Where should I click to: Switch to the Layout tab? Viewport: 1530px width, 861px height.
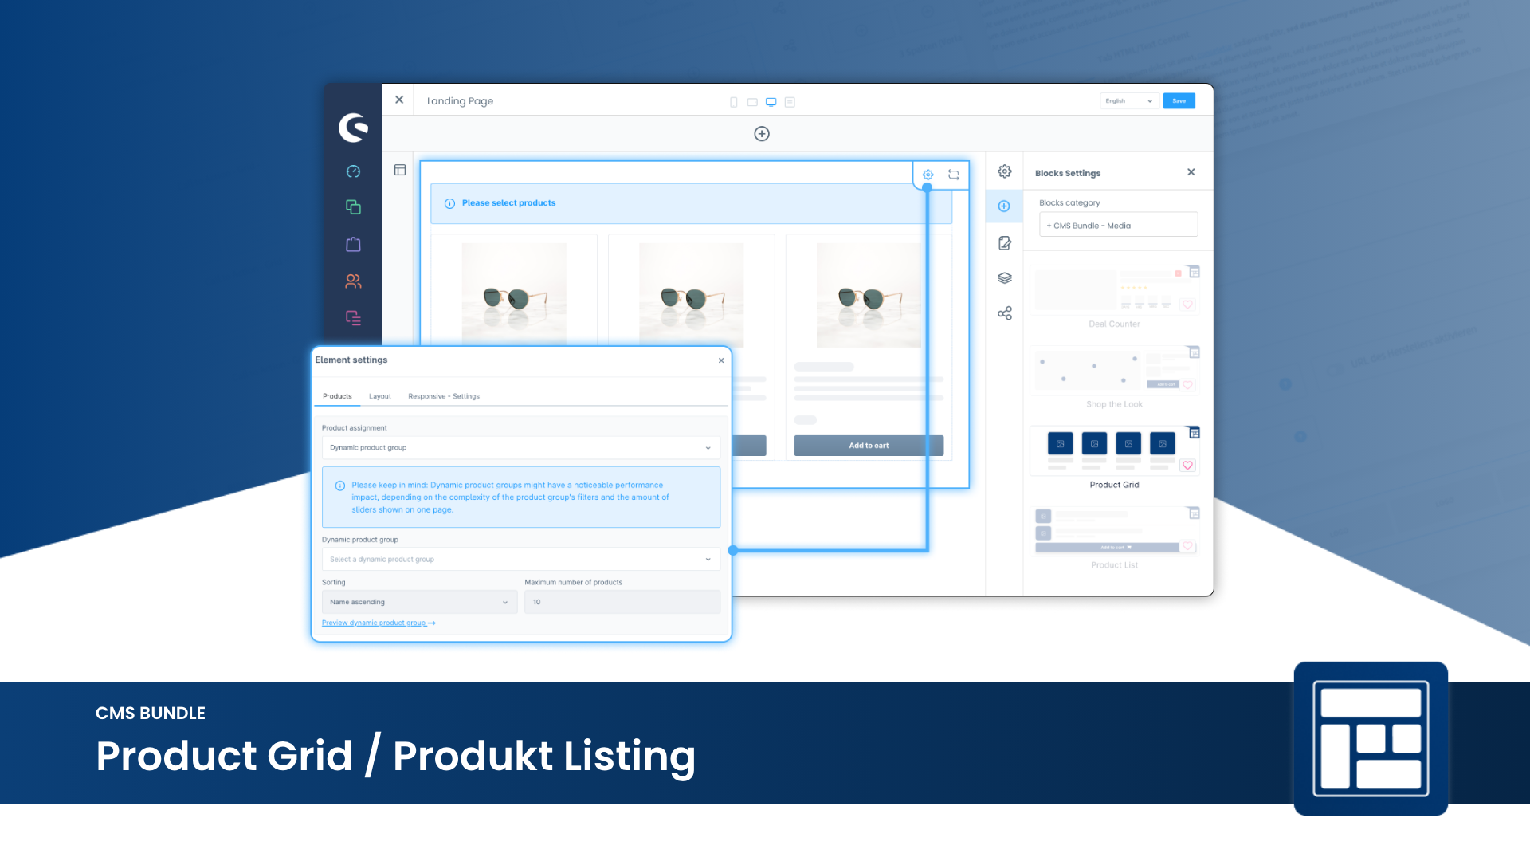click(380, 396)
